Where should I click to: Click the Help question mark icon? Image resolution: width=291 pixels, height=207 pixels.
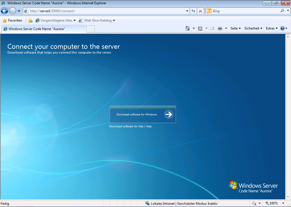pos(282,28)
